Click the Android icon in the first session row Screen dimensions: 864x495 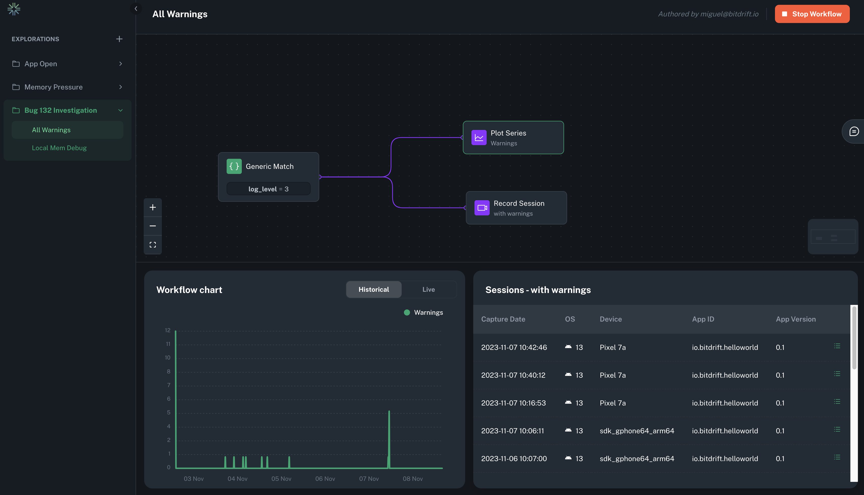click(x=569, y=347)
